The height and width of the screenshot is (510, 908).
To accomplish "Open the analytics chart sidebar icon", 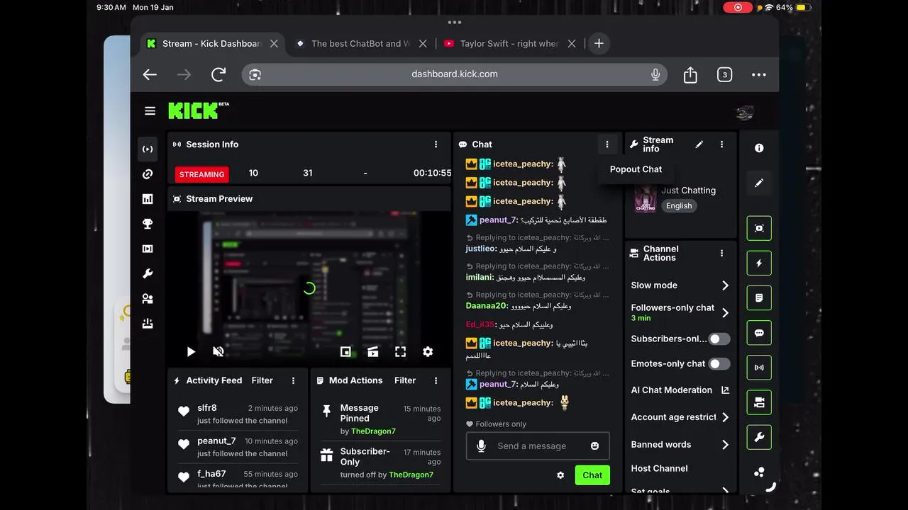I will tap(148, 199).
